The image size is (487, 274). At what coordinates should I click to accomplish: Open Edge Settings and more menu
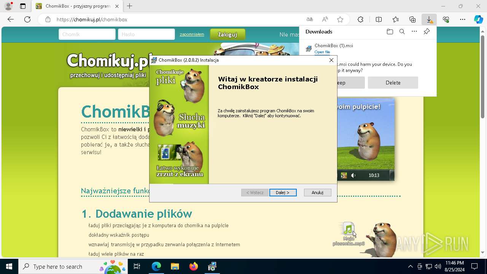(463, 19)
